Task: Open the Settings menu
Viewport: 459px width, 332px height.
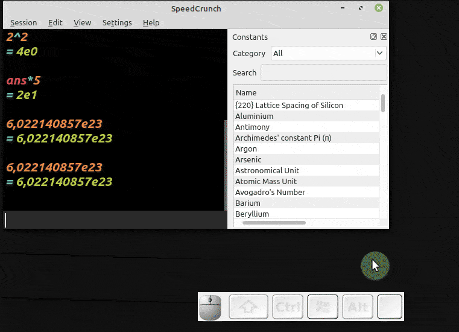Action: [x=117, y=22]
